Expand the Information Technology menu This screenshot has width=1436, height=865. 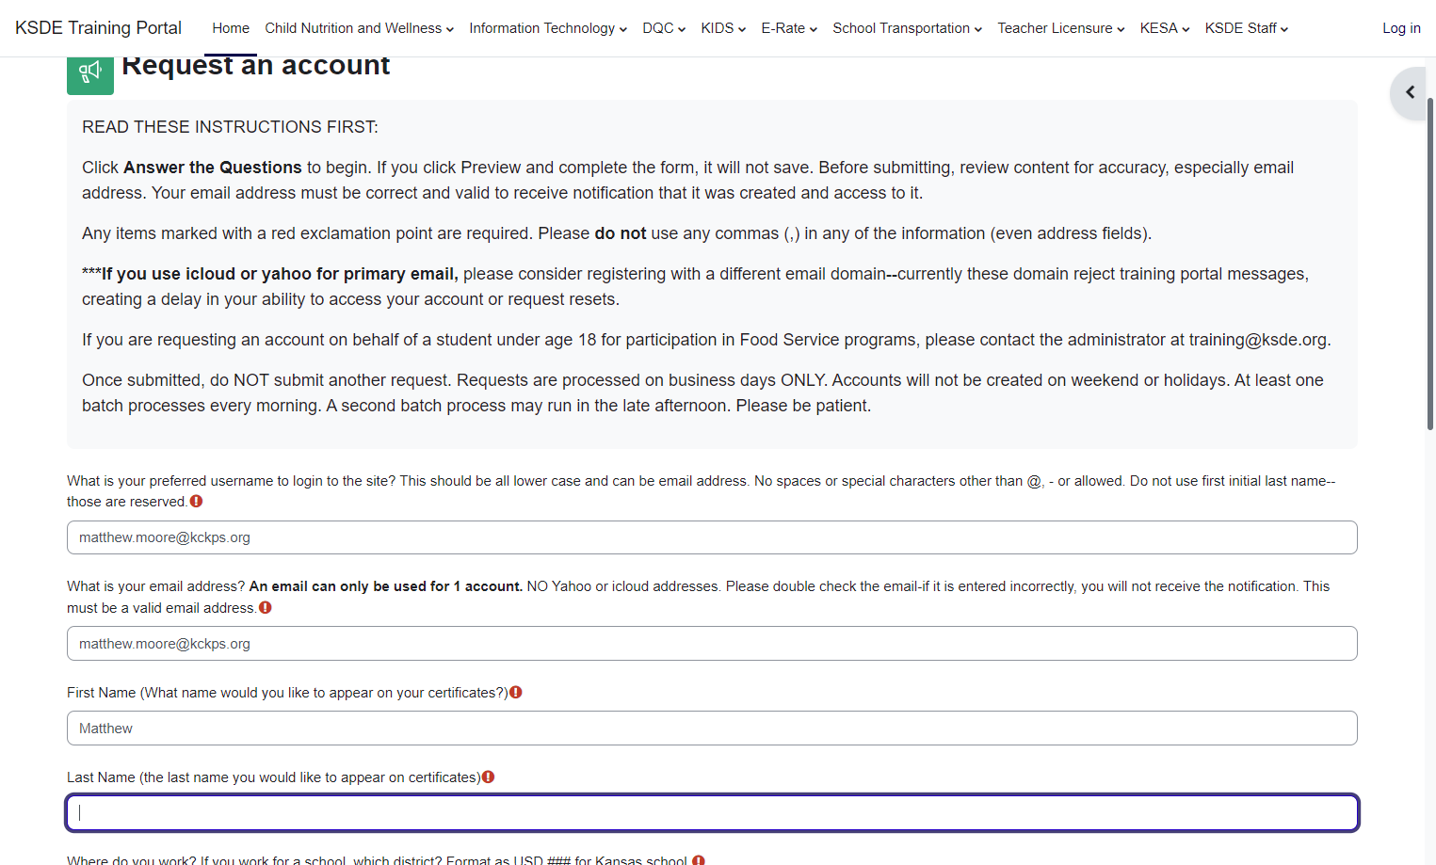548,28
